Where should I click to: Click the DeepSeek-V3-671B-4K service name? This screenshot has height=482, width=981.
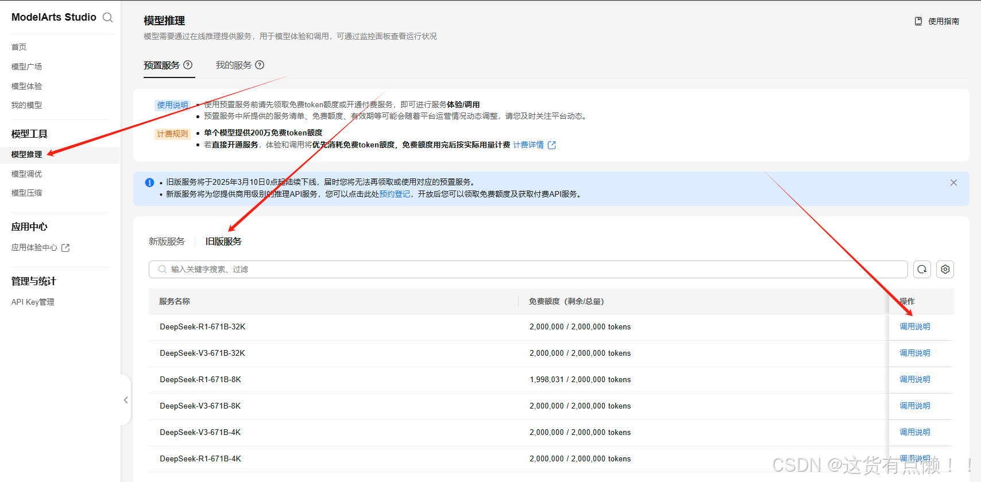coord(200,432)
